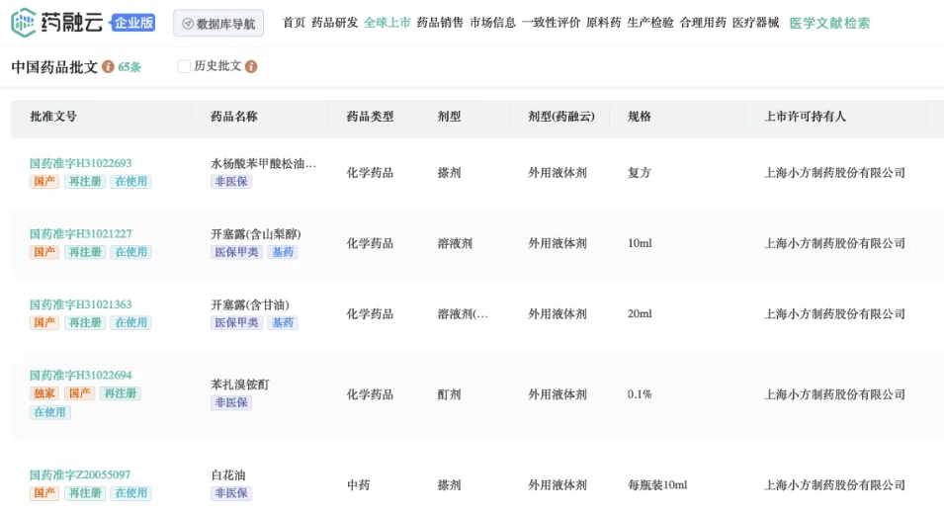Viewport: 944px width, 516px height.
Task: Click the 上市许可持有人 column header
Action: click(x=805, y=117)
